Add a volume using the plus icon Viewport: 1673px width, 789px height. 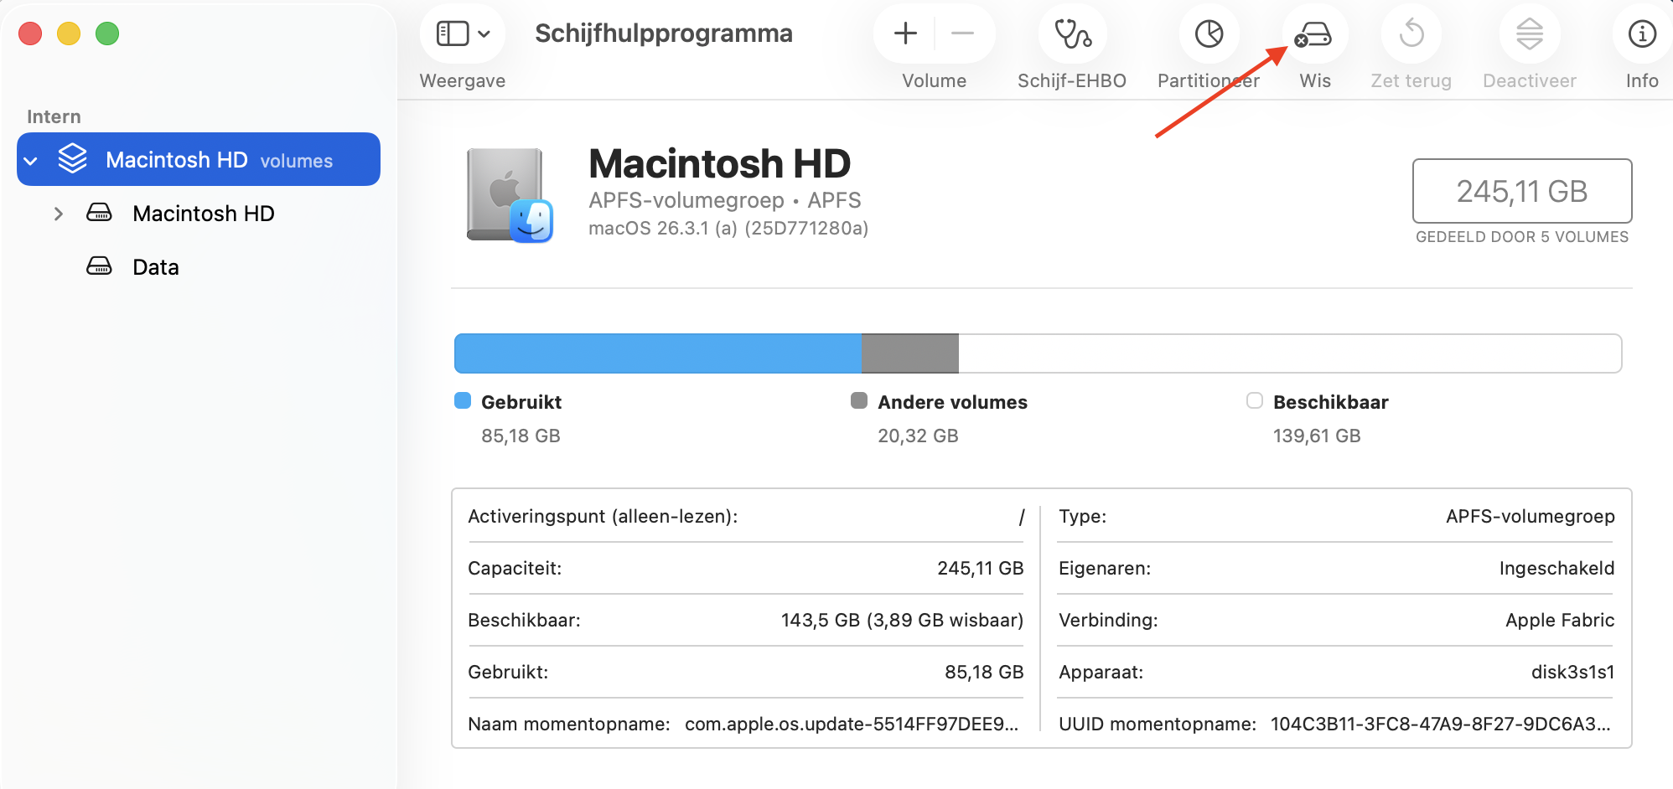(x=904, y=34)
